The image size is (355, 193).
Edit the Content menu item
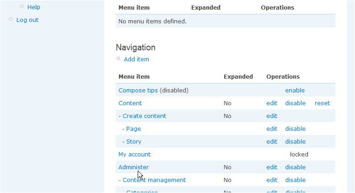(x=272, y=103)
